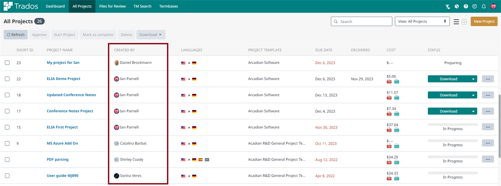Open PDF cost report for Updated Conference Notes
Viewport: 501px width, 186px height.
pos(389,97)
